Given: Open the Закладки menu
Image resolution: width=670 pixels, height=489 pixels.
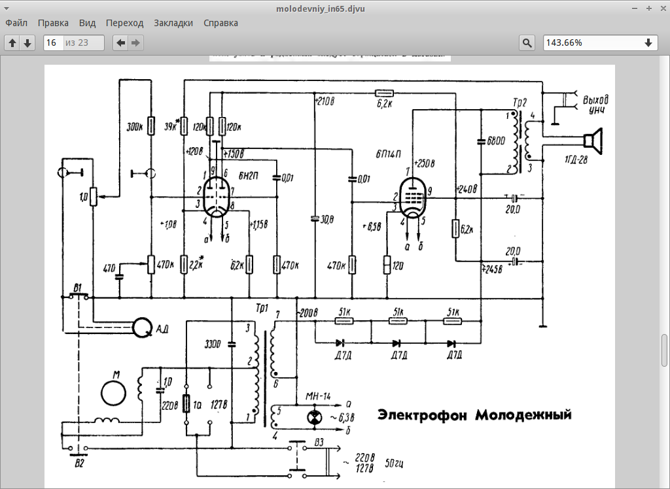Looking at the screenshot, I should 173,23.
